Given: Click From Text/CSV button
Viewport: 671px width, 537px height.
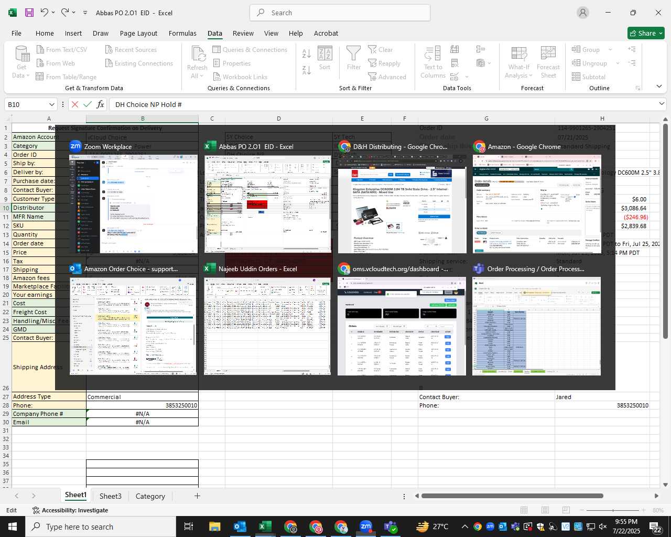Looking at the screenshot, I should [x=61, y=50].
